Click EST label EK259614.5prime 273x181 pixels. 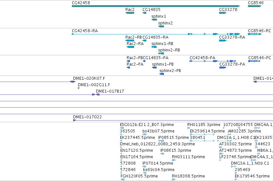pos(207,131)
